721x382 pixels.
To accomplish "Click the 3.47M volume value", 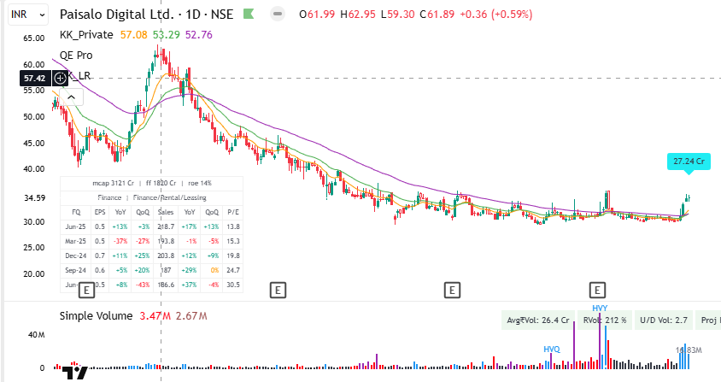I will pyautogui.click(x=155, y=316).
